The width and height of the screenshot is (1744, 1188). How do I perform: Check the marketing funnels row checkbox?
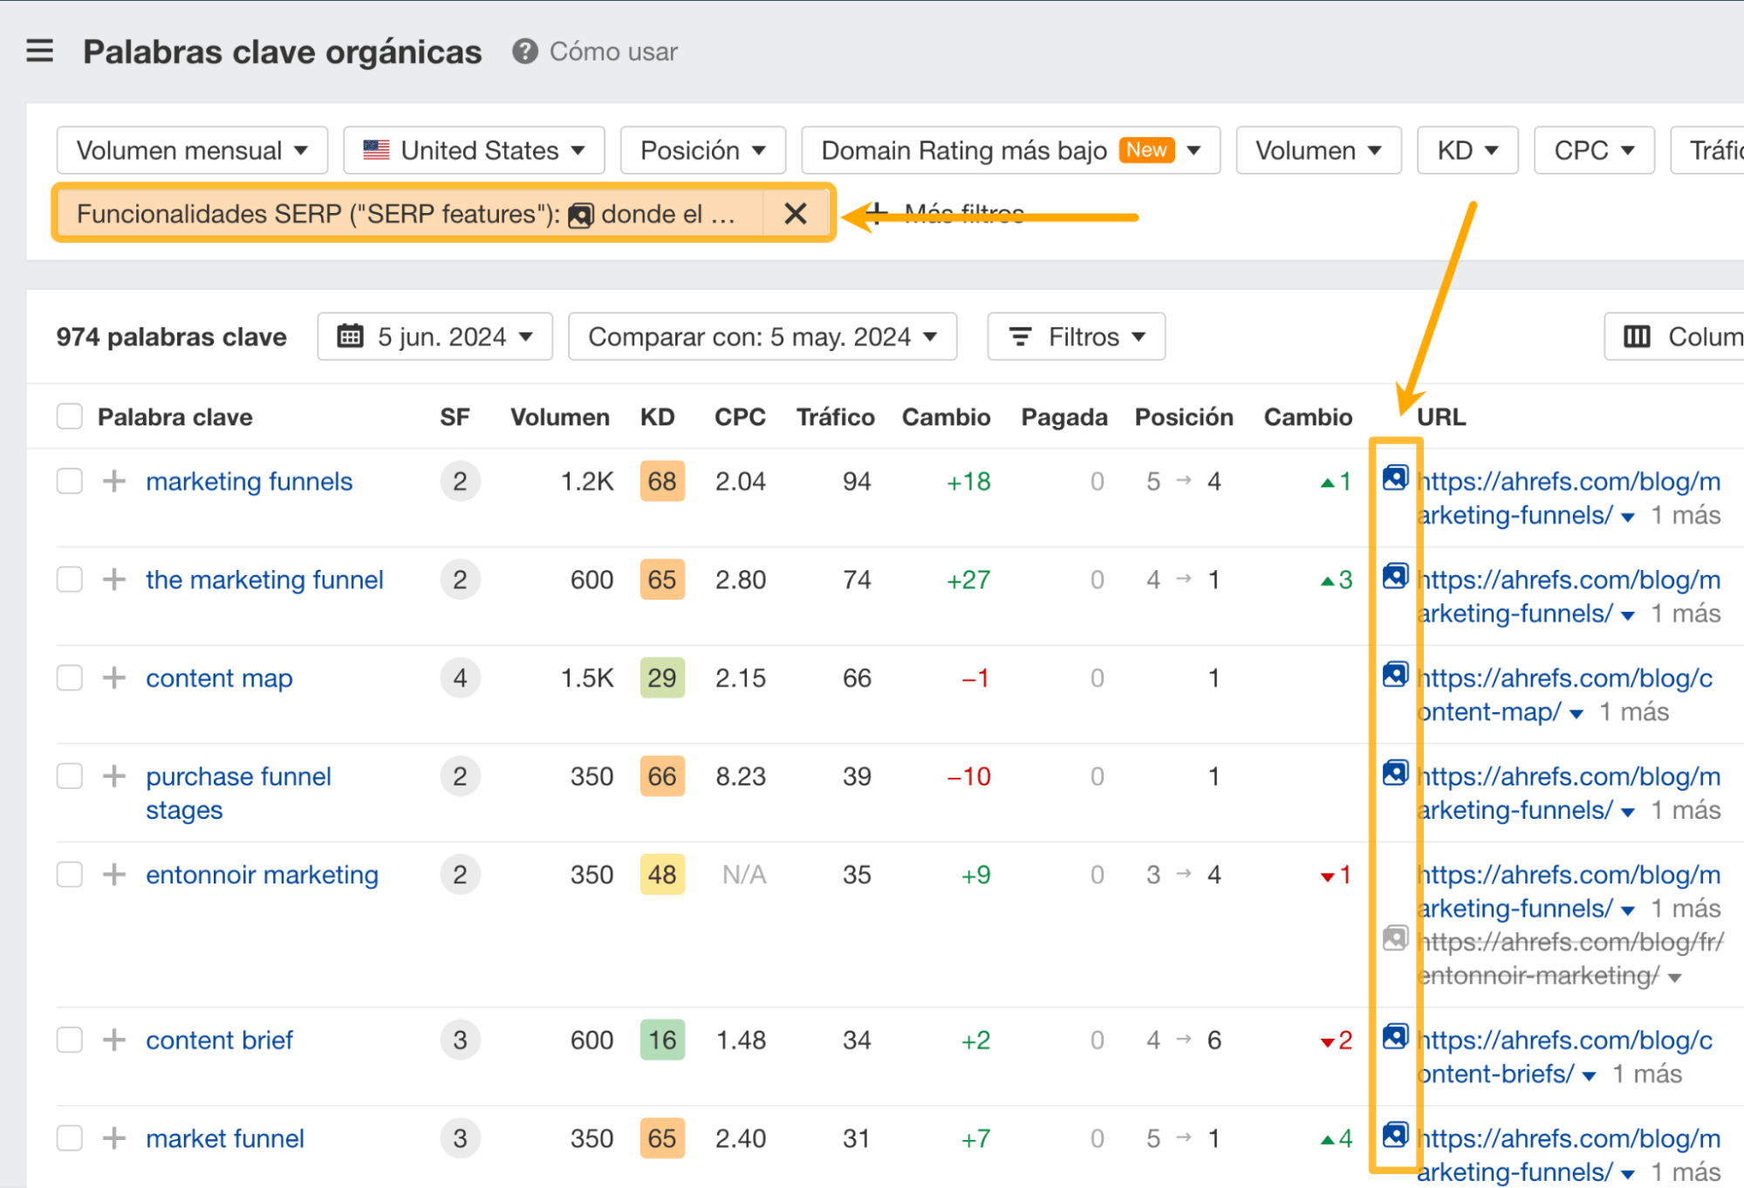tap(70, 481)
